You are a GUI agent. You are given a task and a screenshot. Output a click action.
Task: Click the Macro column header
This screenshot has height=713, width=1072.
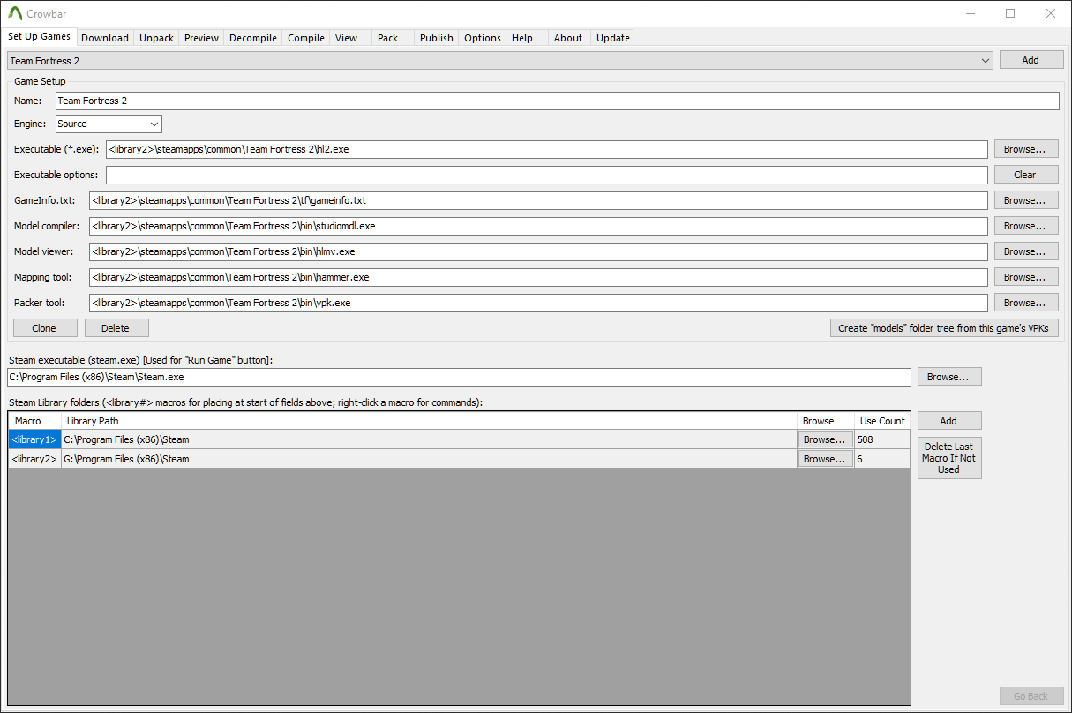pos(34,421)
